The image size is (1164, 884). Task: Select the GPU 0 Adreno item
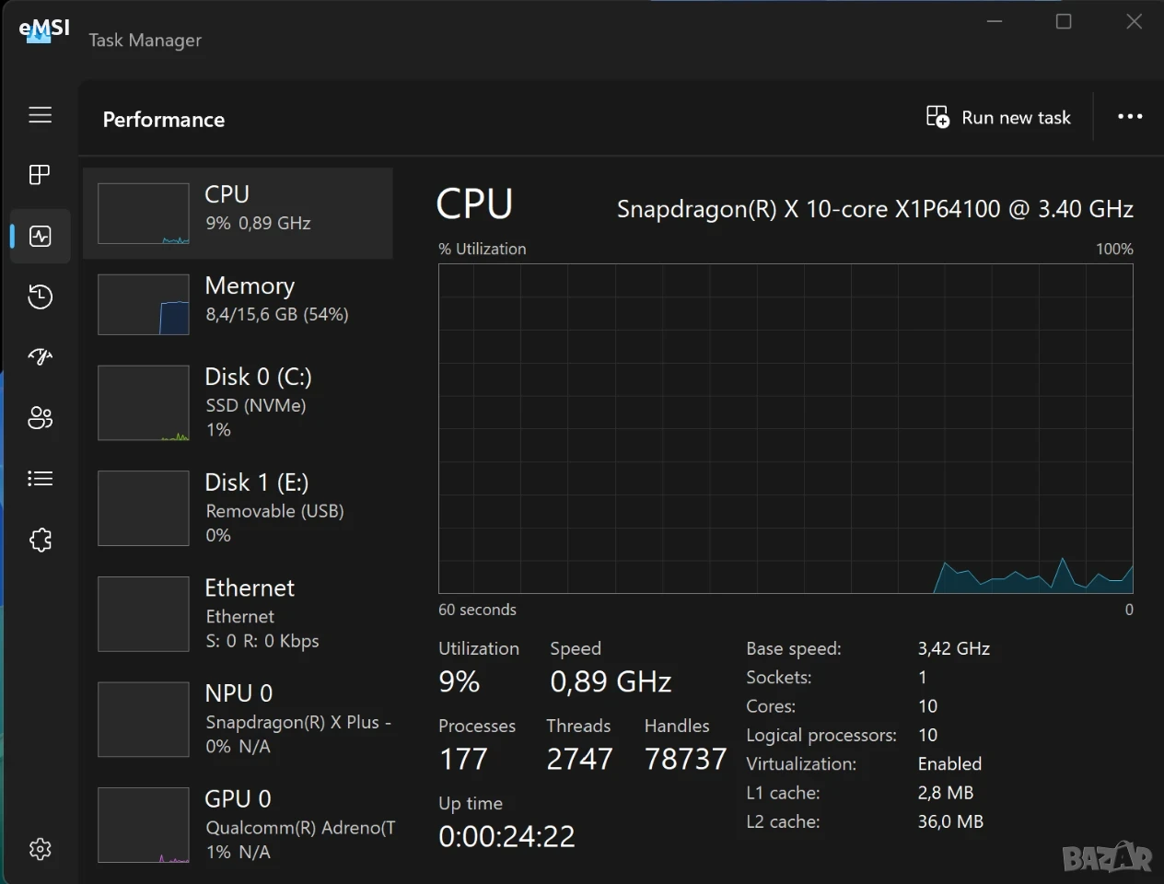(x=238, y=825)
